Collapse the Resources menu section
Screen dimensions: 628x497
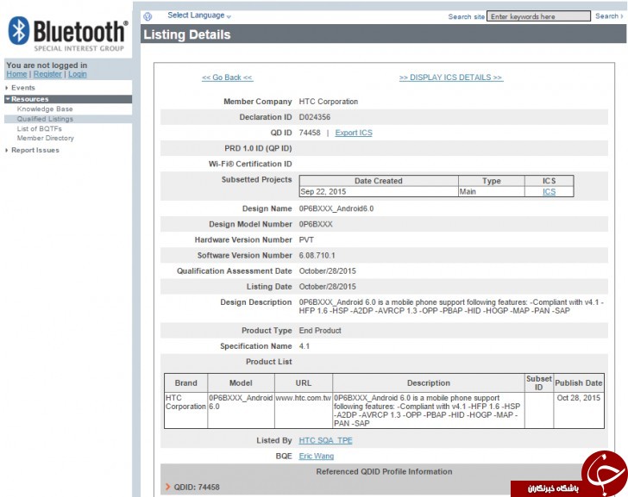pos(68,99)
